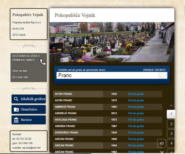Open Pot do groba for ANDREJČ FRANC 2012
The image size is (185, 154).
[136, 113]
